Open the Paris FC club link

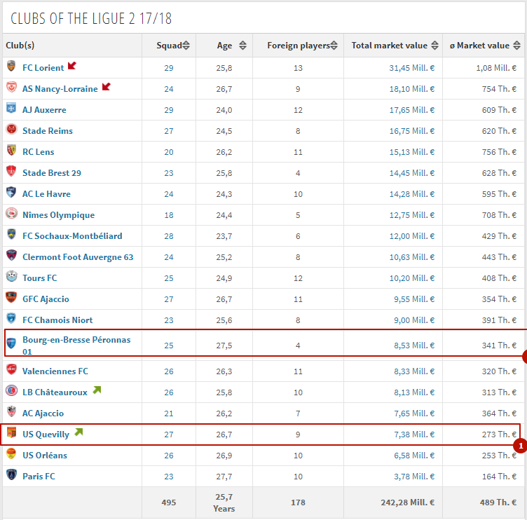click(x=39, y=477)
